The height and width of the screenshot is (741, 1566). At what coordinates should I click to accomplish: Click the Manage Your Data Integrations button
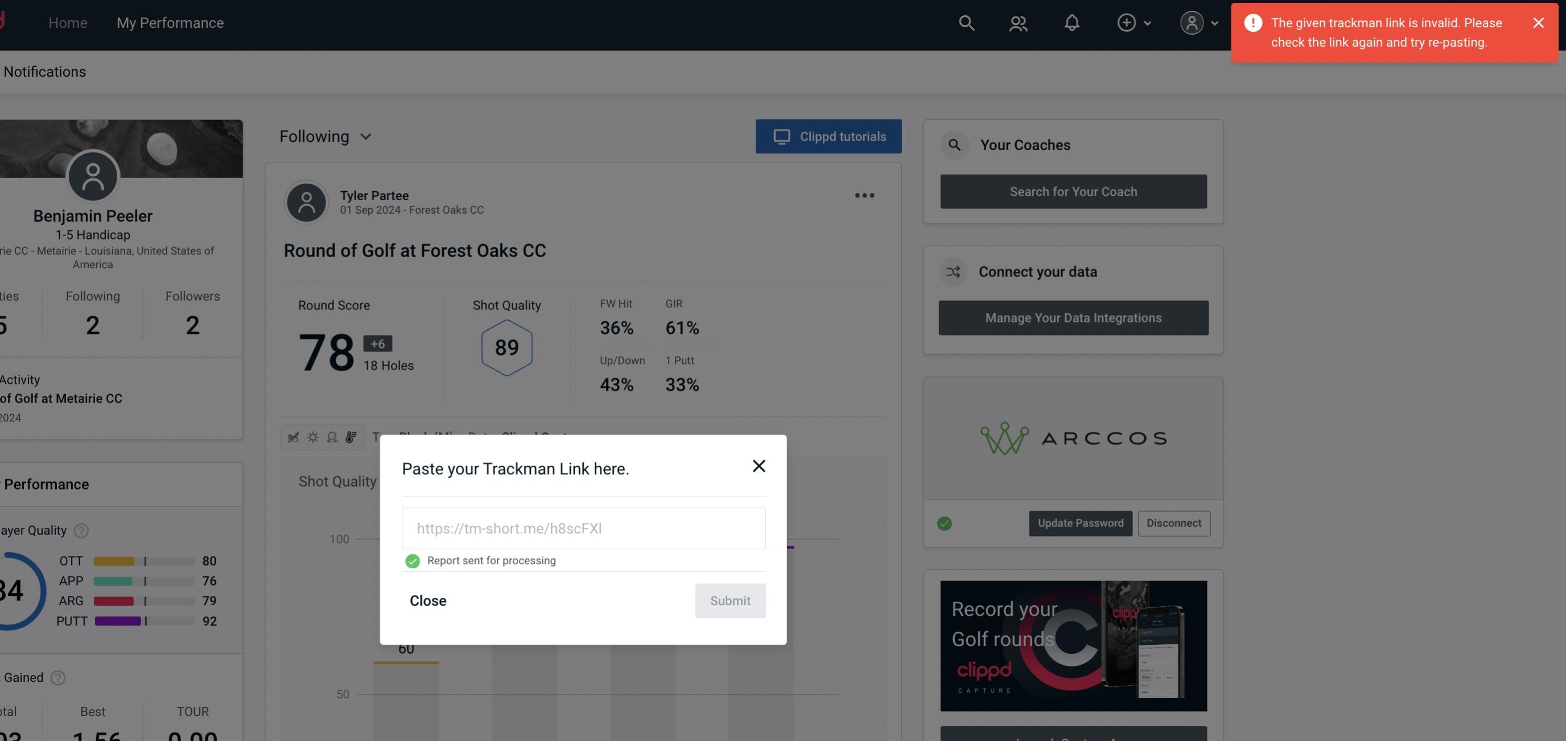pyautogui.click(x=1074, y=317)
